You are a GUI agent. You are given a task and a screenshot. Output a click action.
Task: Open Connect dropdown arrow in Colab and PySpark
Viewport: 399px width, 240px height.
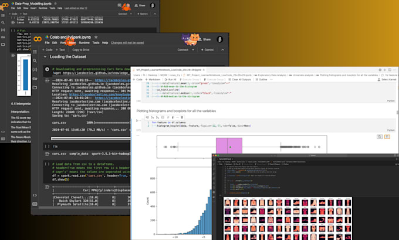193,50
